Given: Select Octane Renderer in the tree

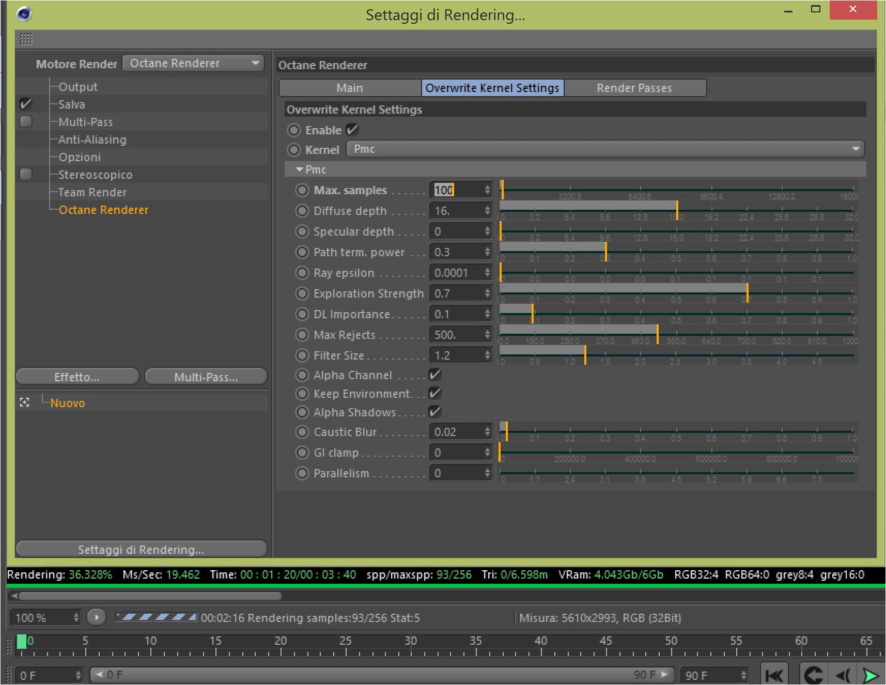Looking at the screenshot, I should (103, 210).
